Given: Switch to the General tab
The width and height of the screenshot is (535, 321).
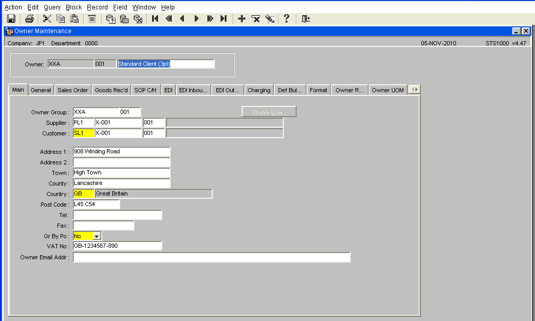Looking at the screenshot, I should pyautogui.click(x=41, y=90).
